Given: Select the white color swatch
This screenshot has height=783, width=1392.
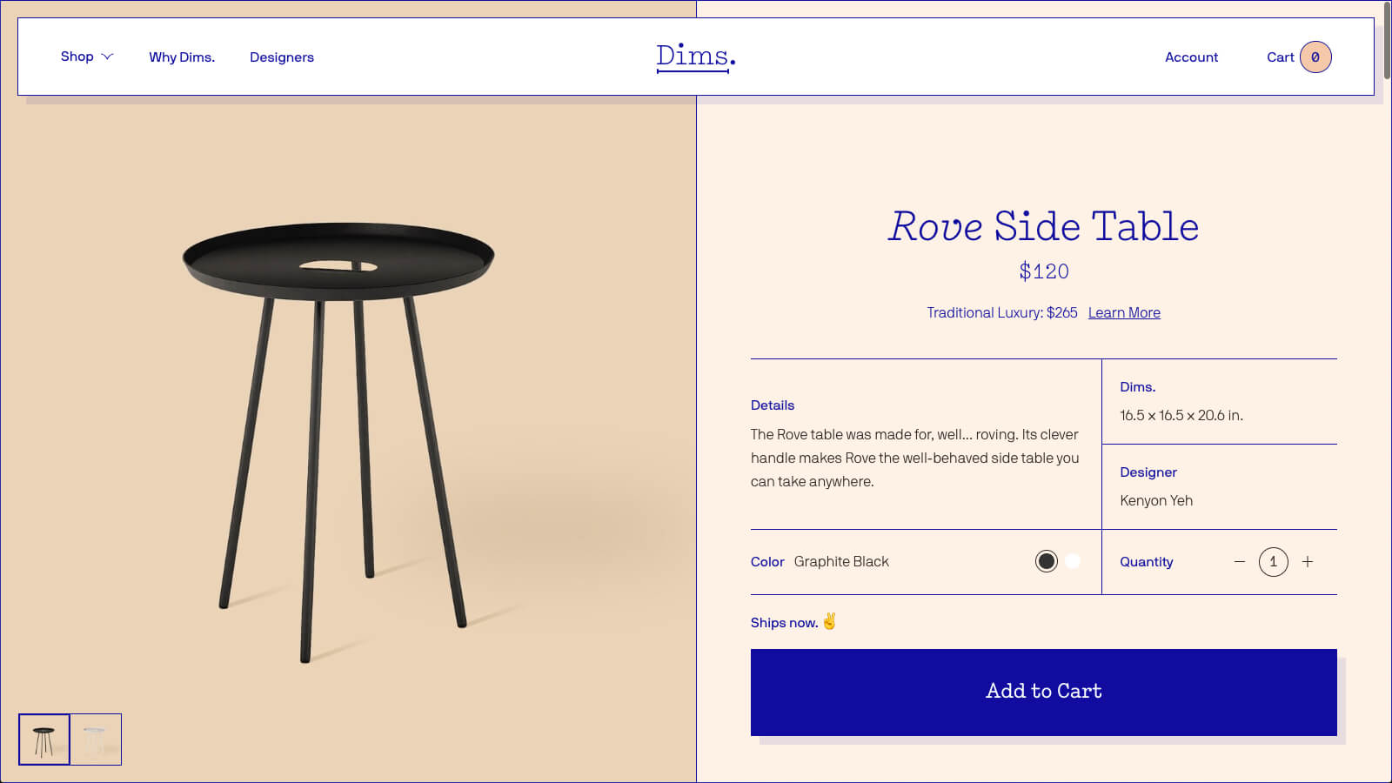Looking at the screenshot, I should pos(1073,561).
